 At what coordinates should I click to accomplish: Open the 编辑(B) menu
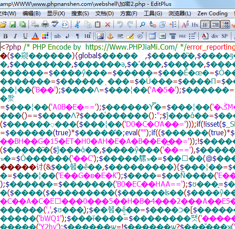point(32,14)
